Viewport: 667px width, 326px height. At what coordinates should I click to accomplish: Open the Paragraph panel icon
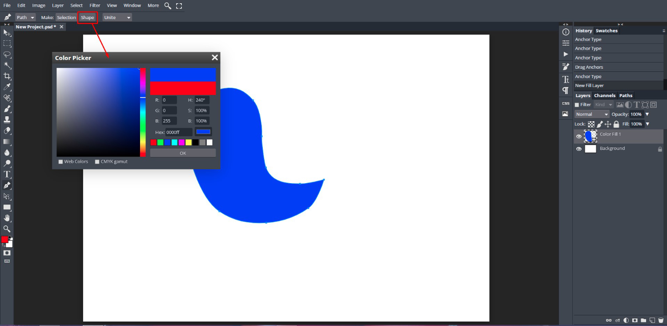click(x=566, y=90)
